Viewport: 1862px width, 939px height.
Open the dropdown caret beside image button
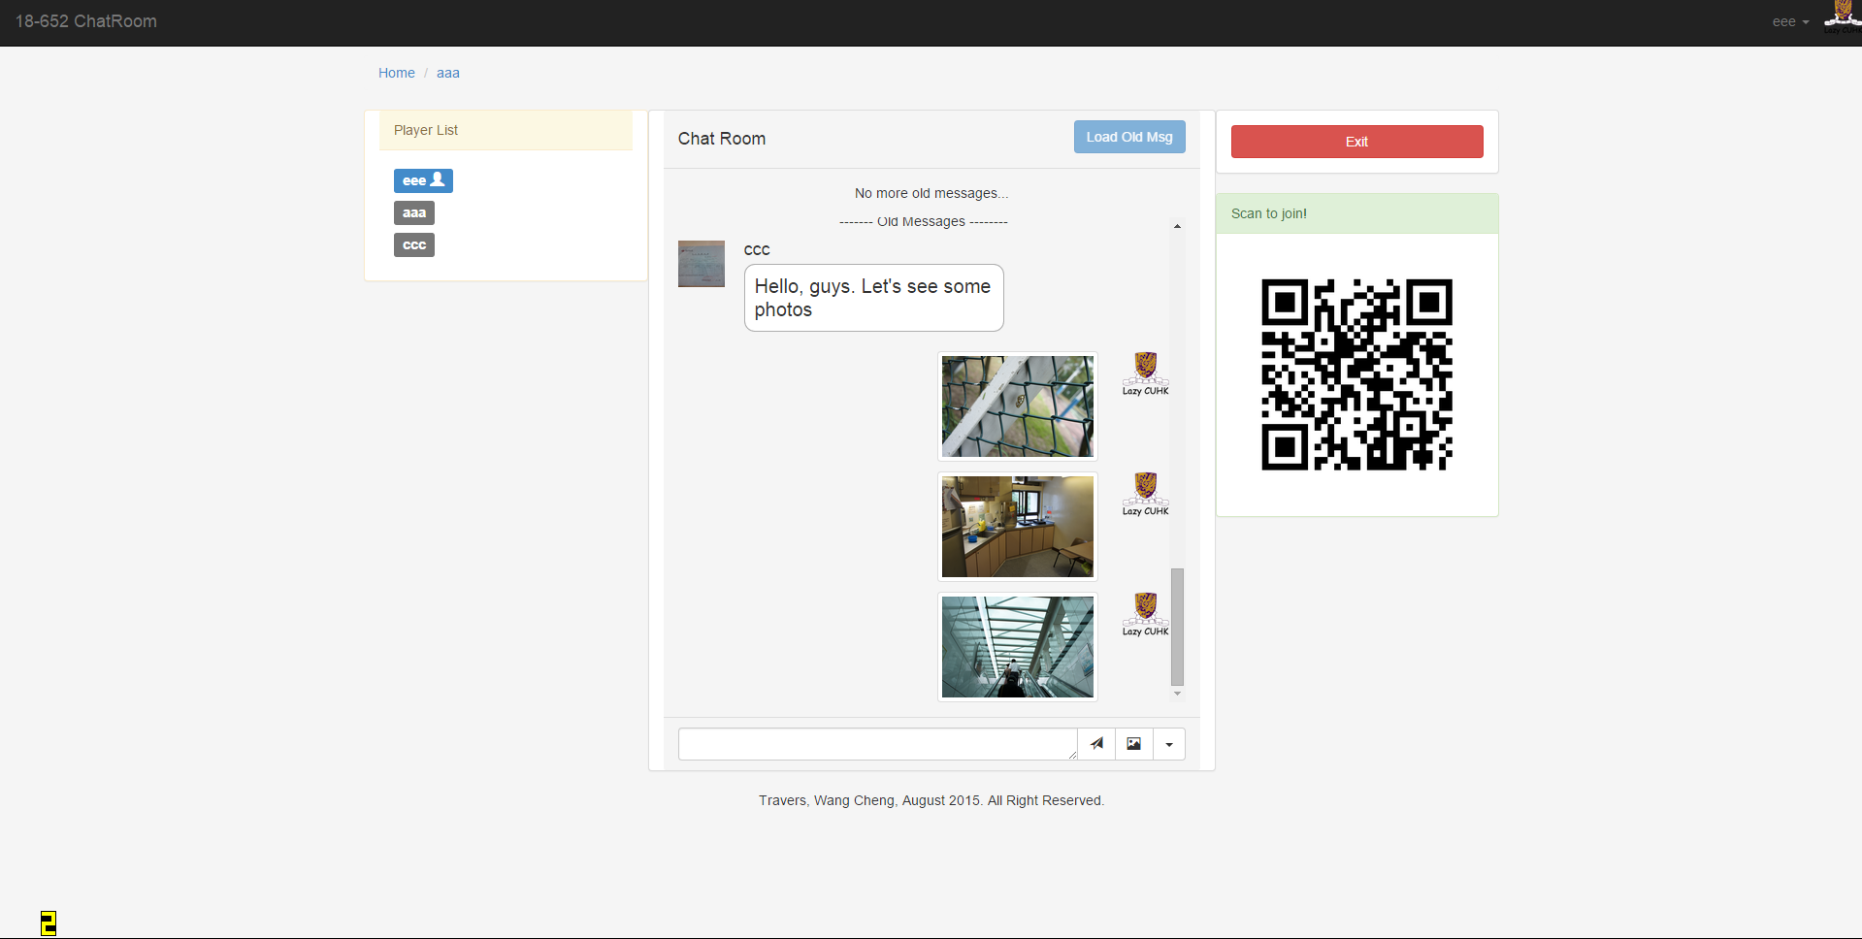[x=1169, y=744]
